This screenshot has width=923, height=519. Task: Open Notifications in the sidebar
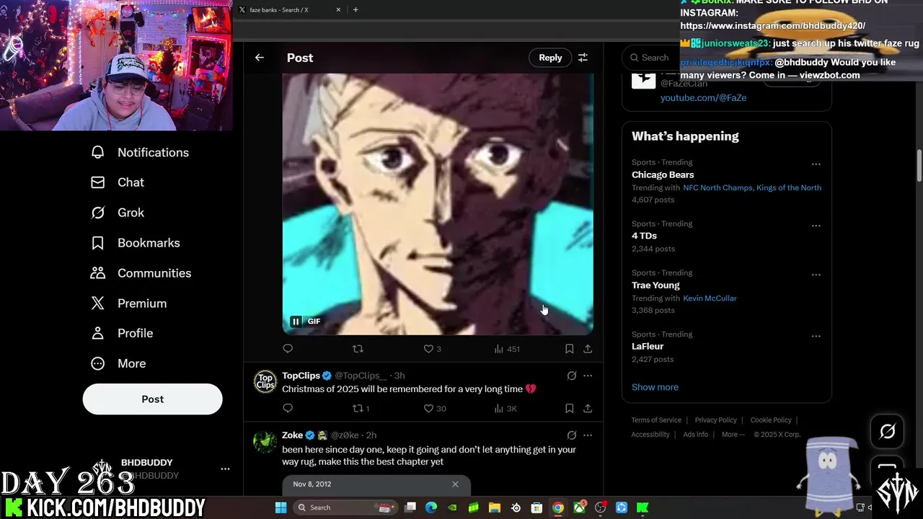click(x=140, y=152)
